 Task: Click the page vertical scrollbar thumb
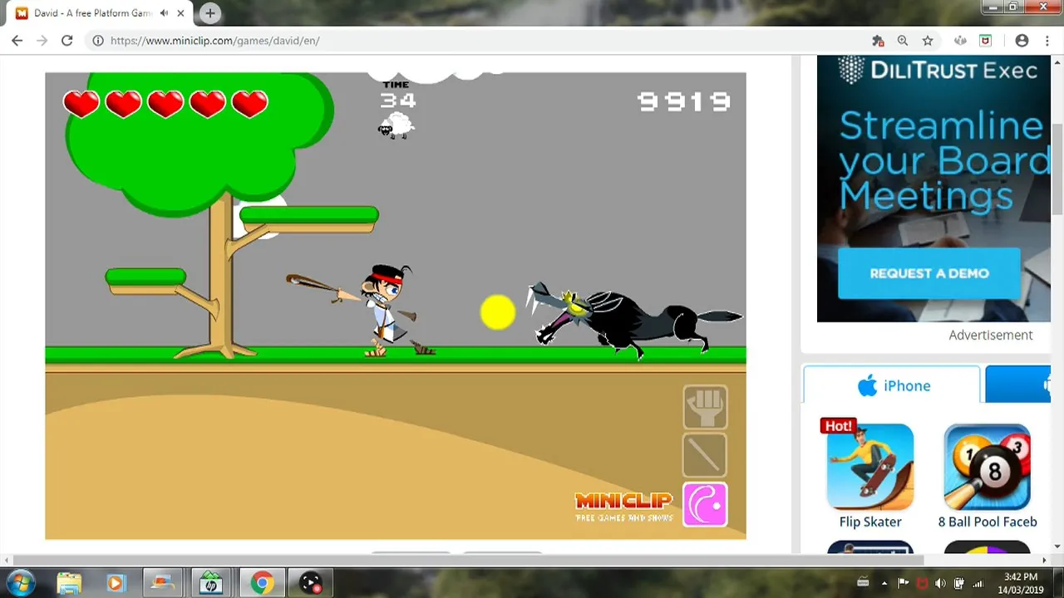point(1057,170)
